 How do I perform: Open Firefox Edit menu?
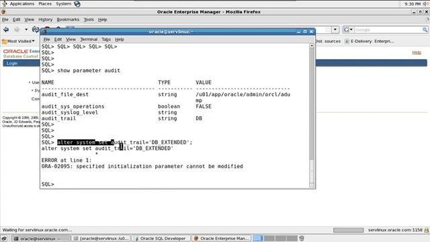point(16,19)
